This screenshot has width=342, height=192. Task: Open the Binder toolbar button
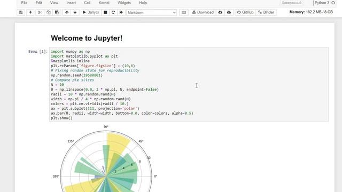click(x=266, y=12)
